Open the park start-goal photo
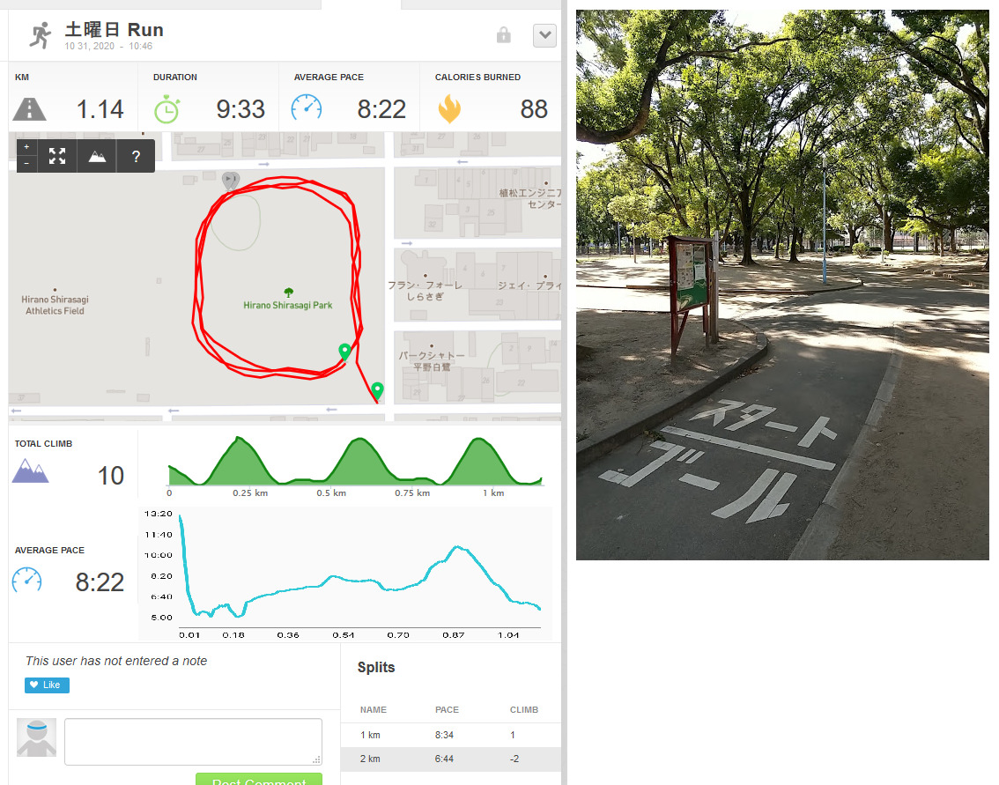The width and height of the screenshot is (999, 785). coord(782,285)
